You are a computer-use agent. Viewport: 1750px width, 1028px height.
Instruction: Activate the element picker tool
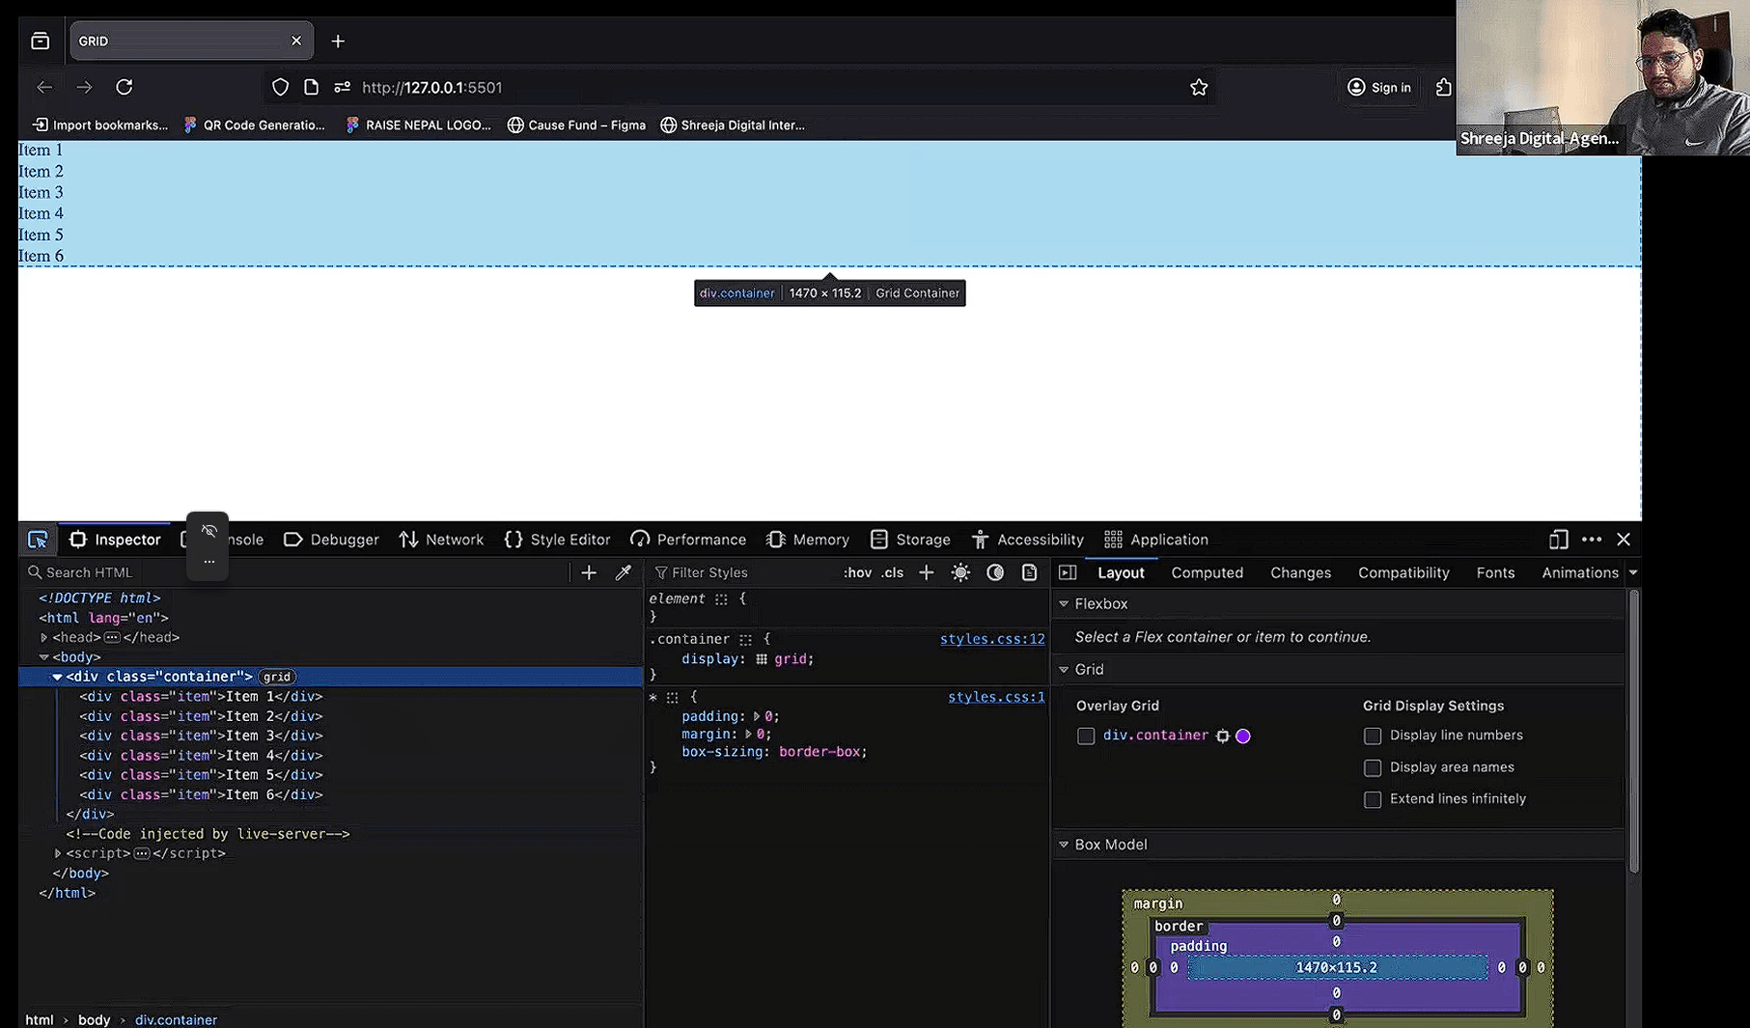tap(38, 540)
